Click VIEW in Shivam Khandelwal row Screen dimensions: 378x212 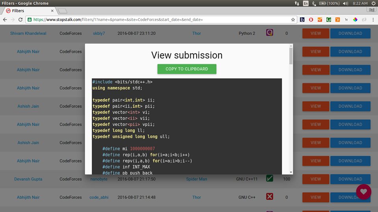tap(315, 33)
